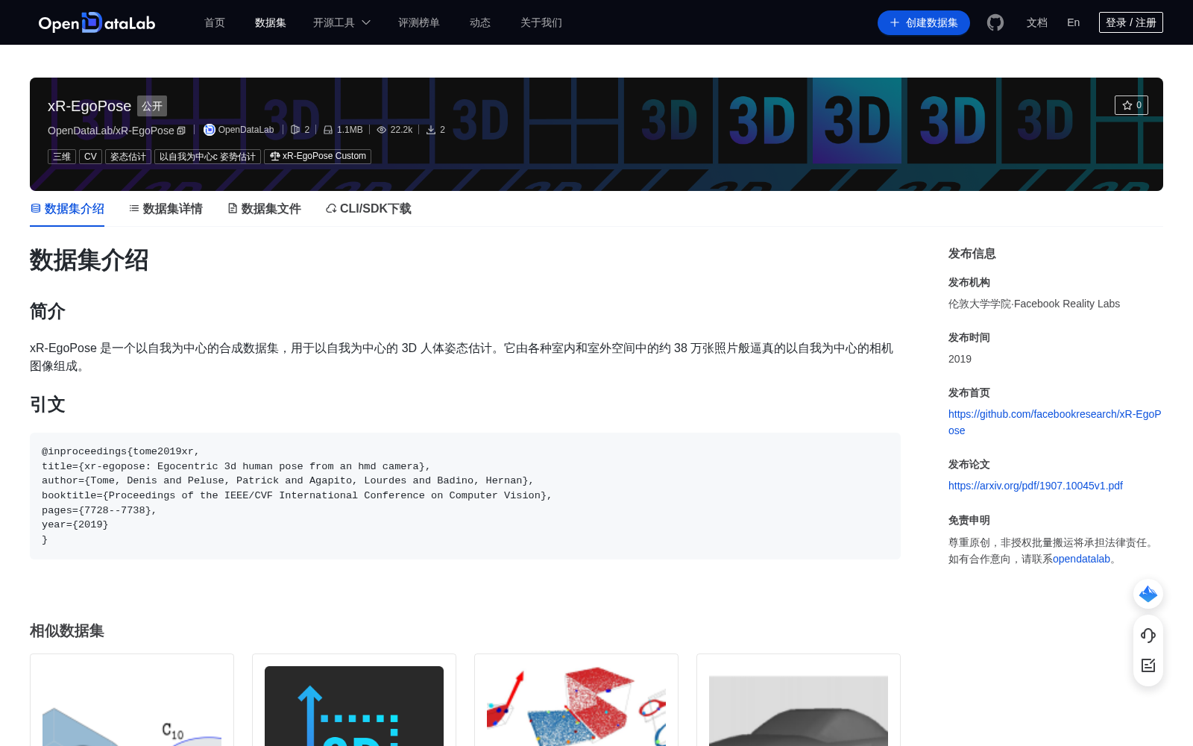Open the customer support headset icon
The width and height of the screenshot is (1193, 746).
1148,636
